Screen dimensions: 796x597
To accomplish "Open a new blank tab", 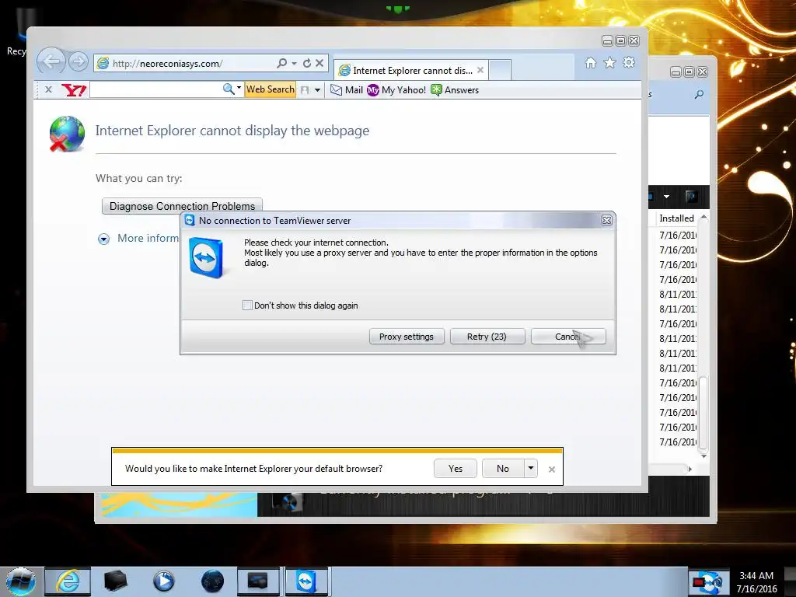I will (500, 71).
